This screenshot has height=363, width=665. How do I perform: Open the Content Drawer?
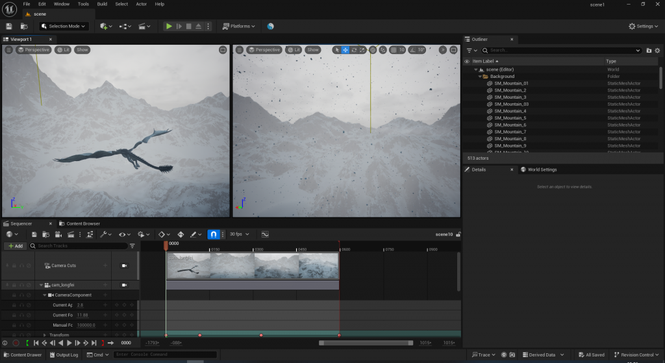click(x=22, y=355)
